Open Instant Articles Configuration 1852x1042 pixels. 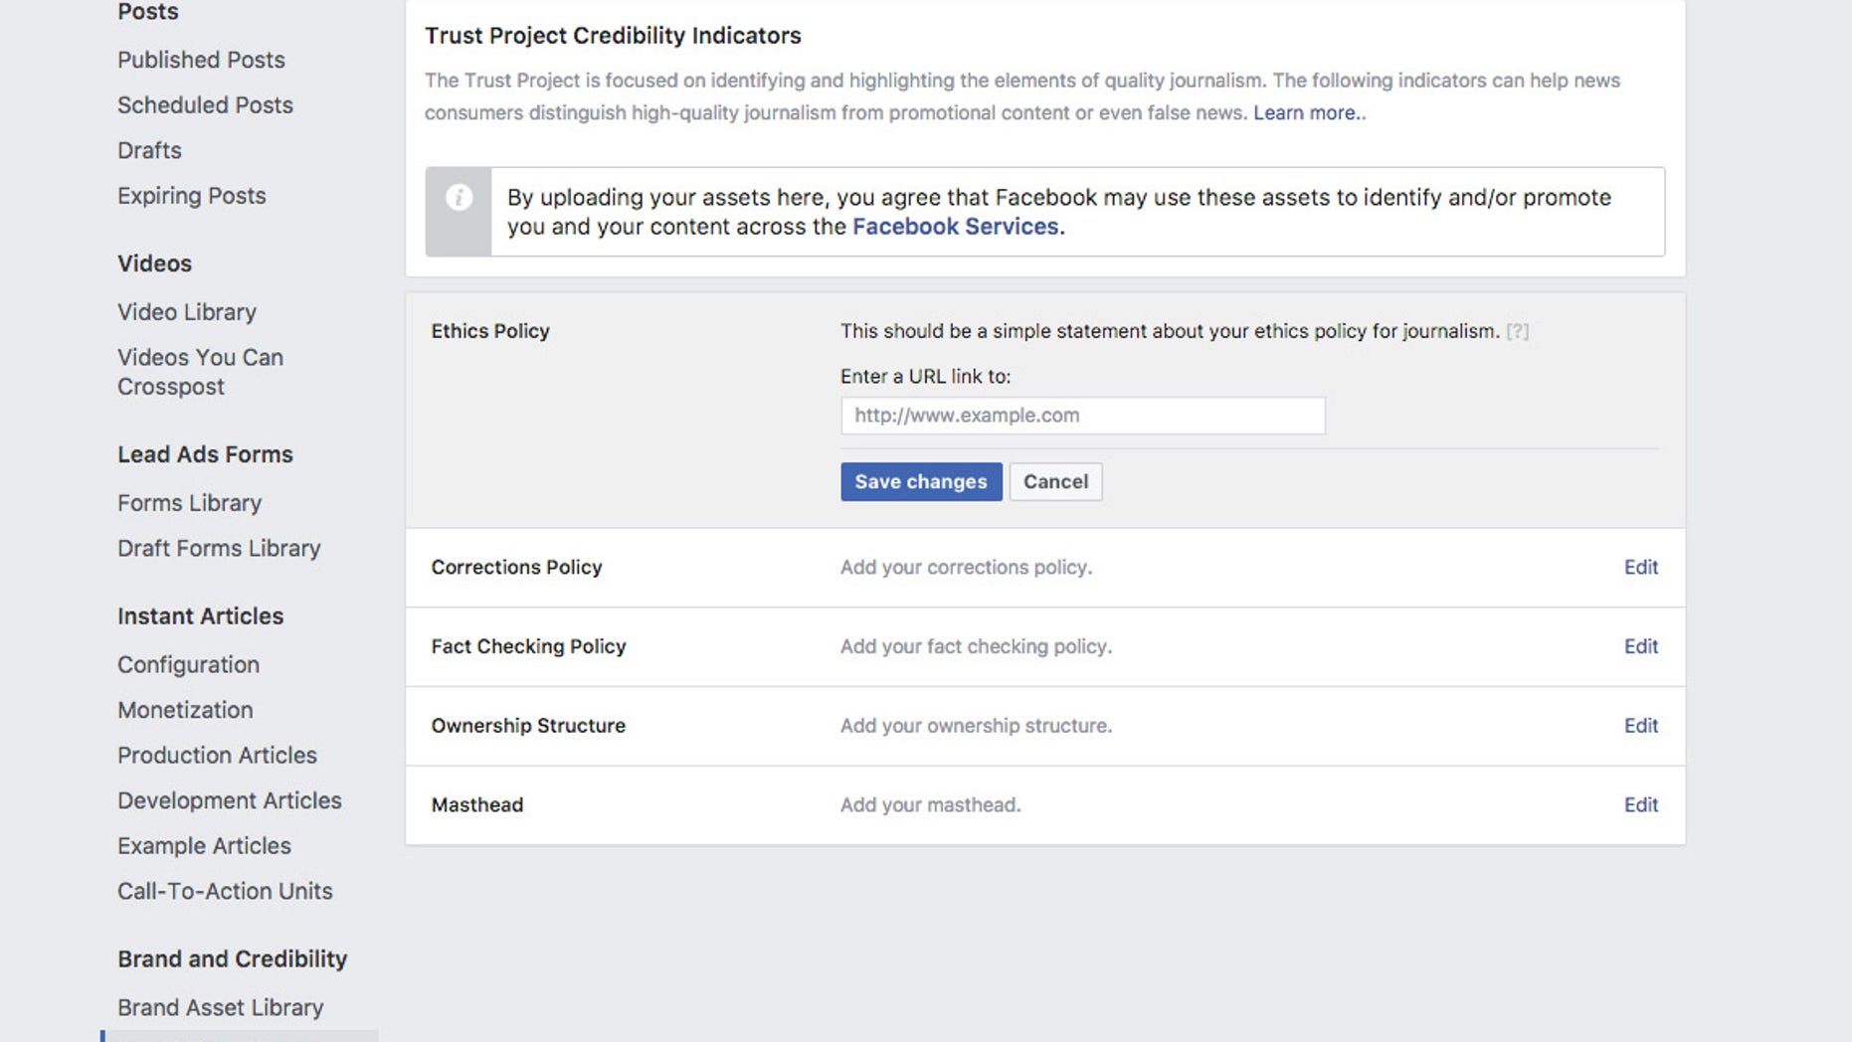click(x=188, y=664)
